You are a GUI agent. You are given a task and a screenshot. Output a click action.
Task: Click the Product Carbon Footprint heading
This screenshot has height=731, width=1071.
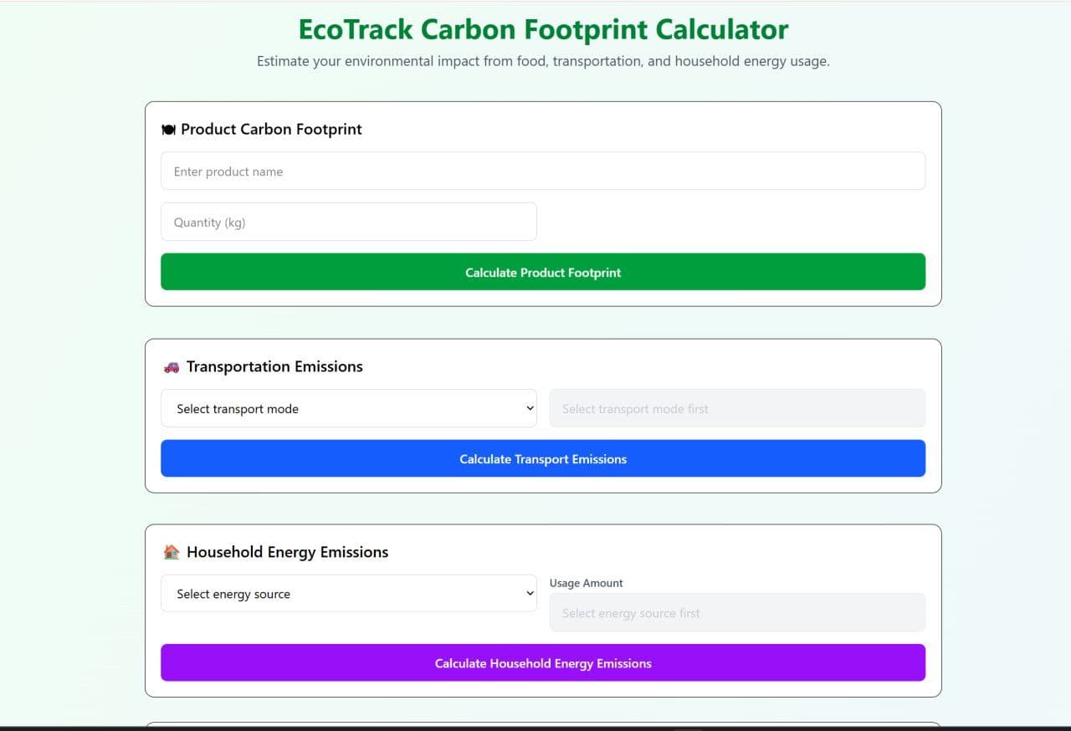coord(271,129)
